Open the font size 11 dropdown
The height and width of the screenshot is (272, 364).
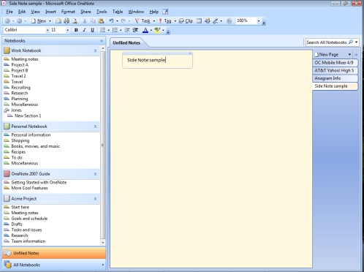point(67,30)
